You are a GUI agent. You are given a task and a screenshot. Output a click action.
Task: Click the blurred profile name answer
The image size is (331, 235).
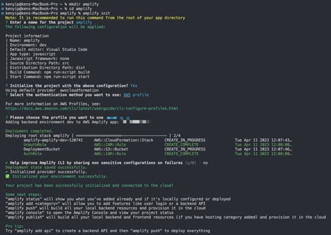coord(118,118)
